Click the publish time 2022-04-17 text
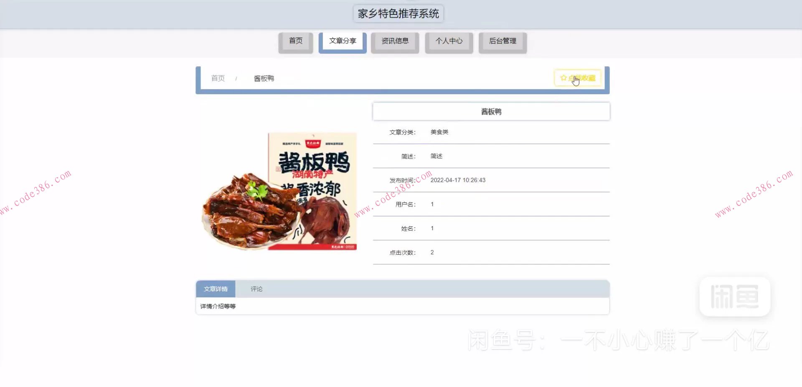The width and height of the screenshot is (802, 387). pos(458,180)
